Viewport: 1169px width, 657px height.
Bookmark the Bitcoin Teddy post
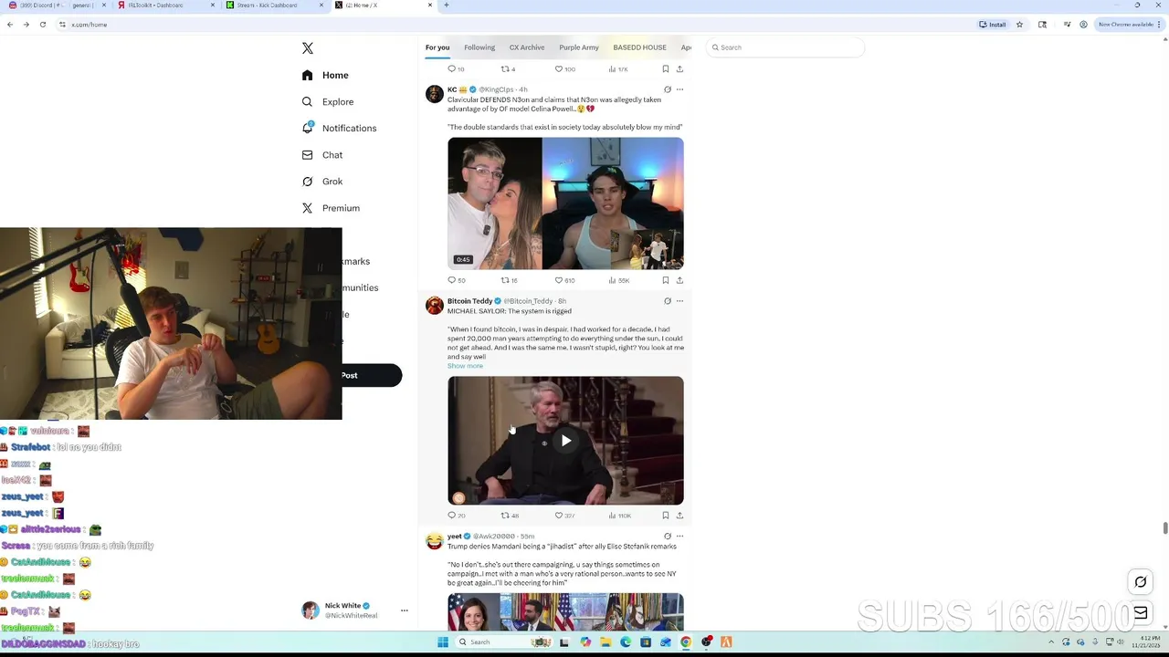[x=666, y=516]
